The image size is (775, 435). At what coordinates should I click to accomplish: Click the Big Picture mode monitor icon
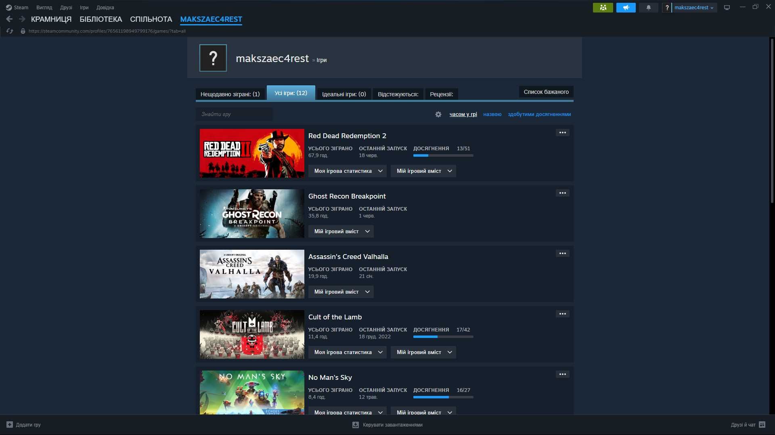(727, 7)
